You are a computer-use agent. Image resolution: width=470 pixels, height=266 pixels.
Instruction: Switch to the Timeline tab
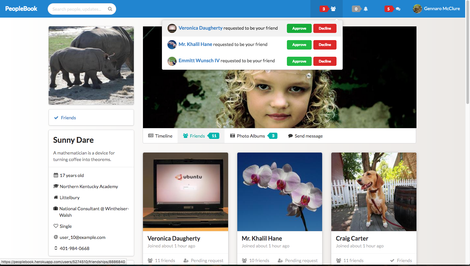pyautogui.click(x=160, y=136)
